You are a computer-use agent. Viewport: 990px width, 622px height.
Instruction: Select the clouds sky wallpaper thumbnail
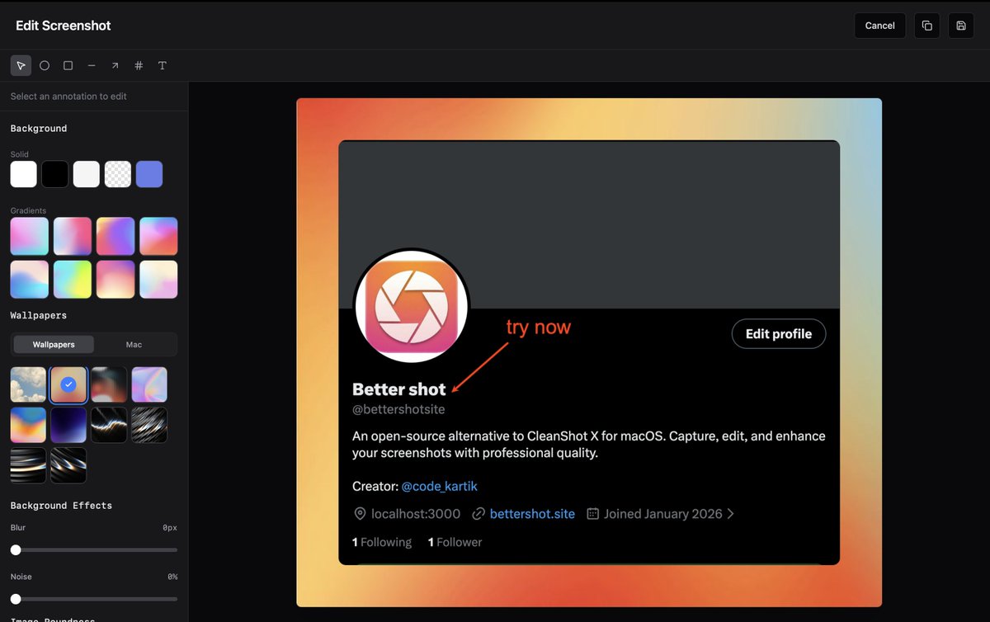click(29, 384)
